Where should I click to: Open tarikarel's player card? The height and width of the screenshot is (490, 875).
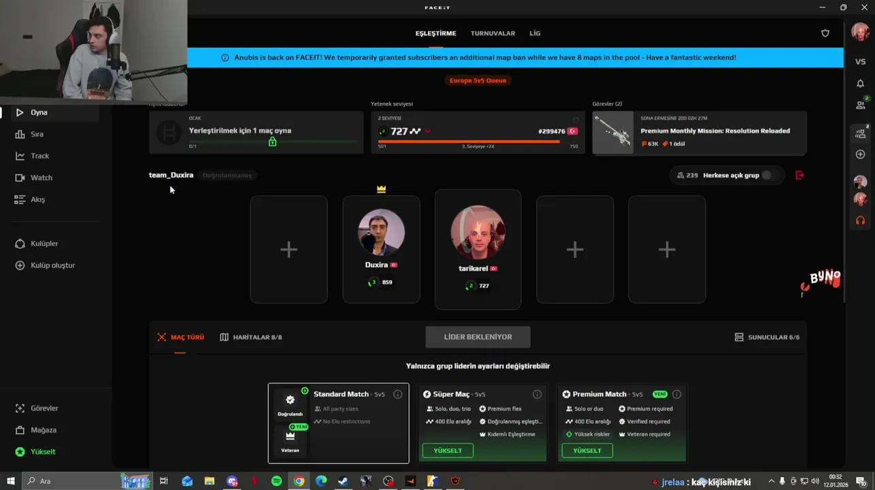point(478,250)
